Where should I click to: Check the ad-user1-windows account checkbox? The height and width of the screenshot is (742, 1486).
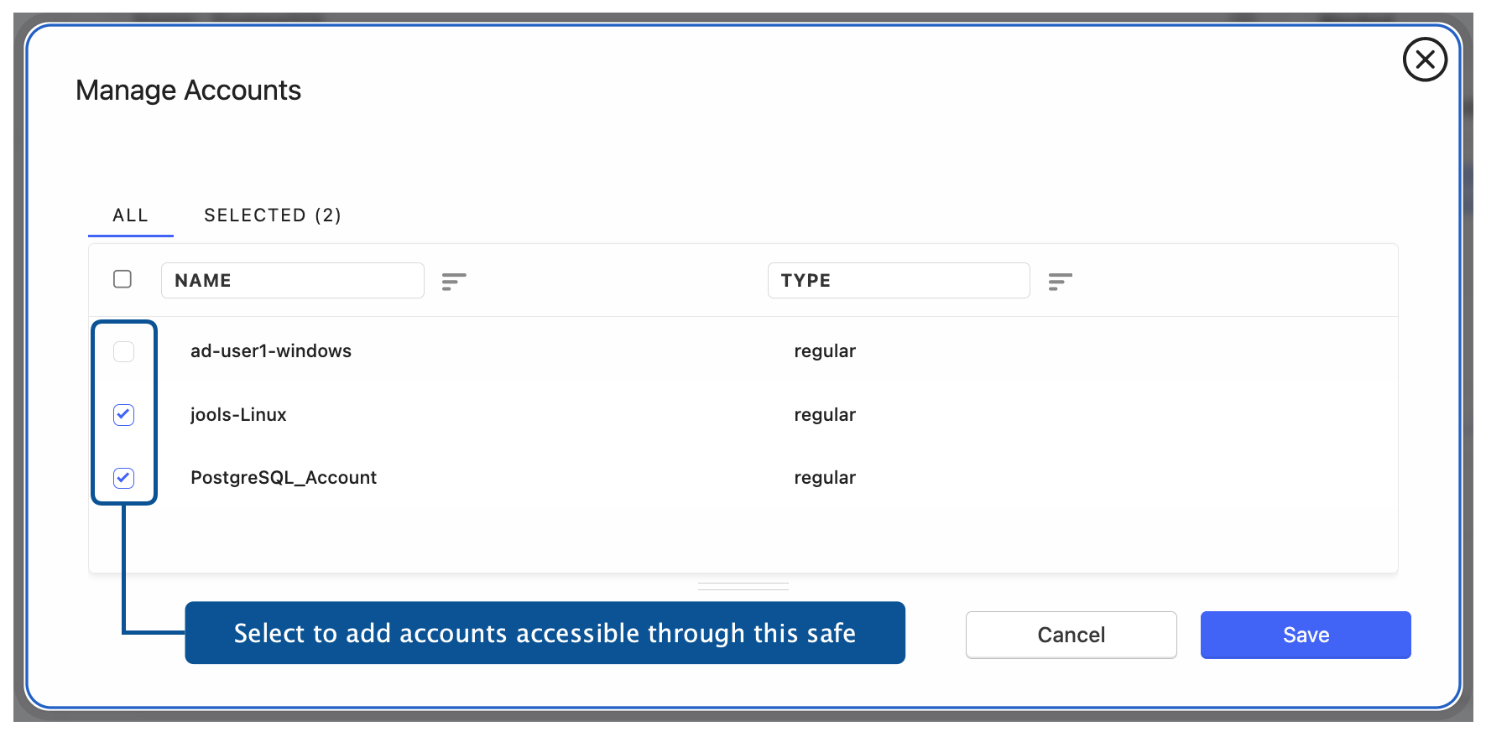tap(123, 351)
